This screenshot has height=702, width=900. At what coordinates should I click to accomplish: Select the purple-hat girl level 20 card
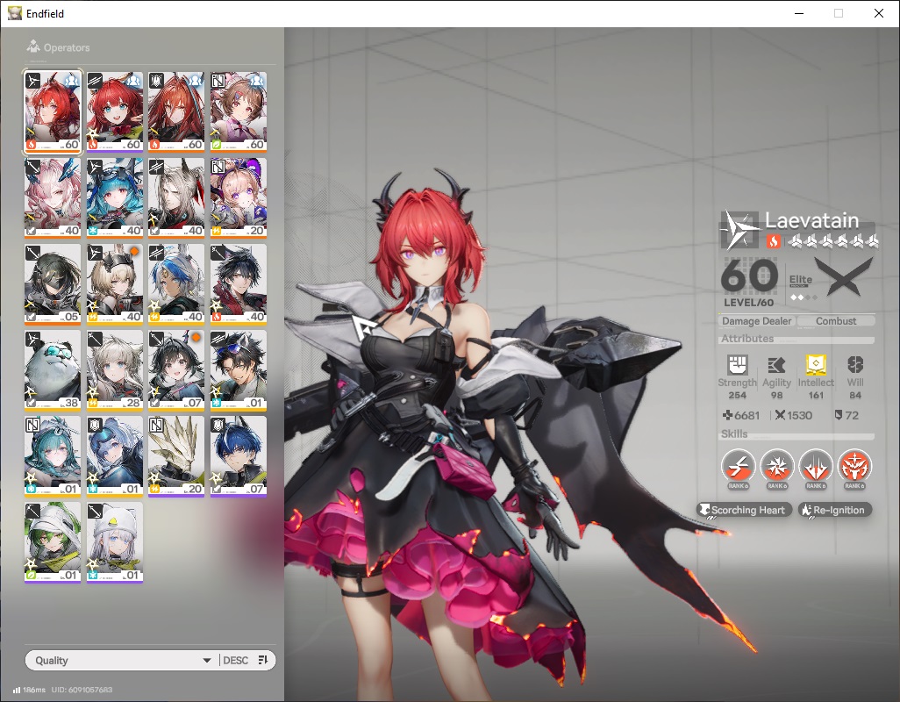click(x=239, y=198)
